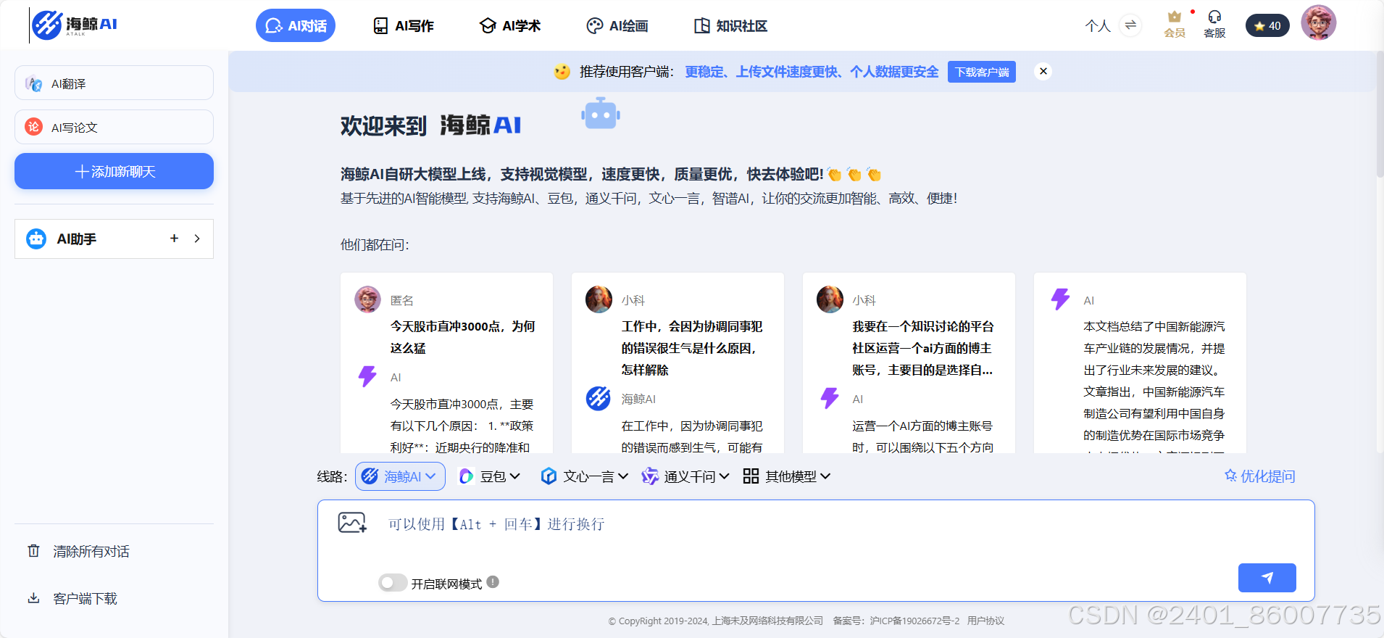Click the star points badge 40

[1267, 26]
